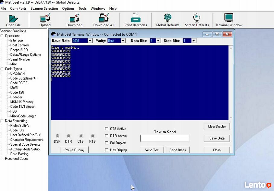Select Code 11/Telepen tree item
The image size is (274, 191).
23,107
